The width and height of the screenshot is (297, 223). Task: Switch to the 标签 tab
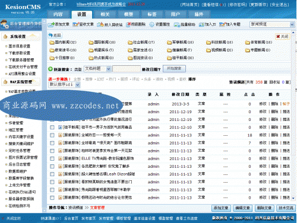pyautogui.click(x=152, y=14)
